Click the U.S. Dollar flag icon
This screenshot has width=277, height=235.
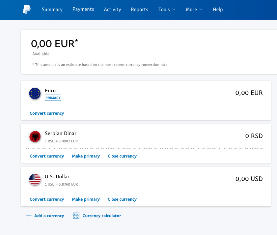[x=35, y=180]
